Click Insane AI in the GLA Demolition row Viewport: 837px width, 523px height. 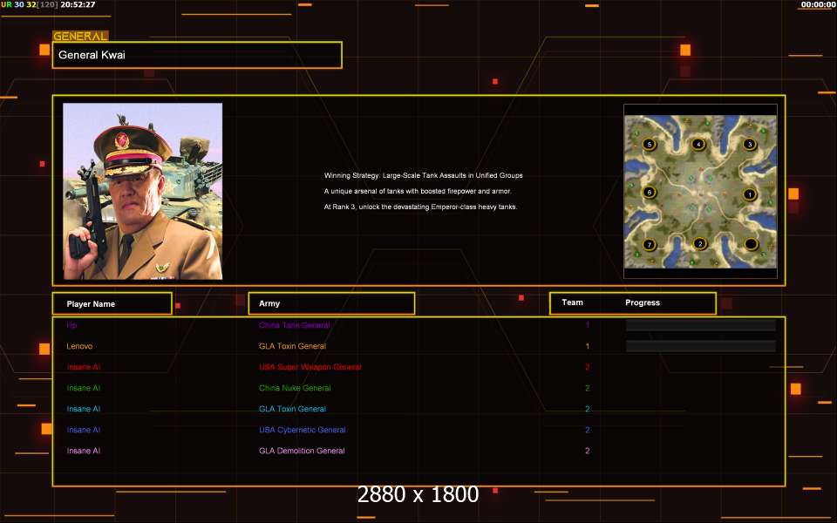coord(84,451)
